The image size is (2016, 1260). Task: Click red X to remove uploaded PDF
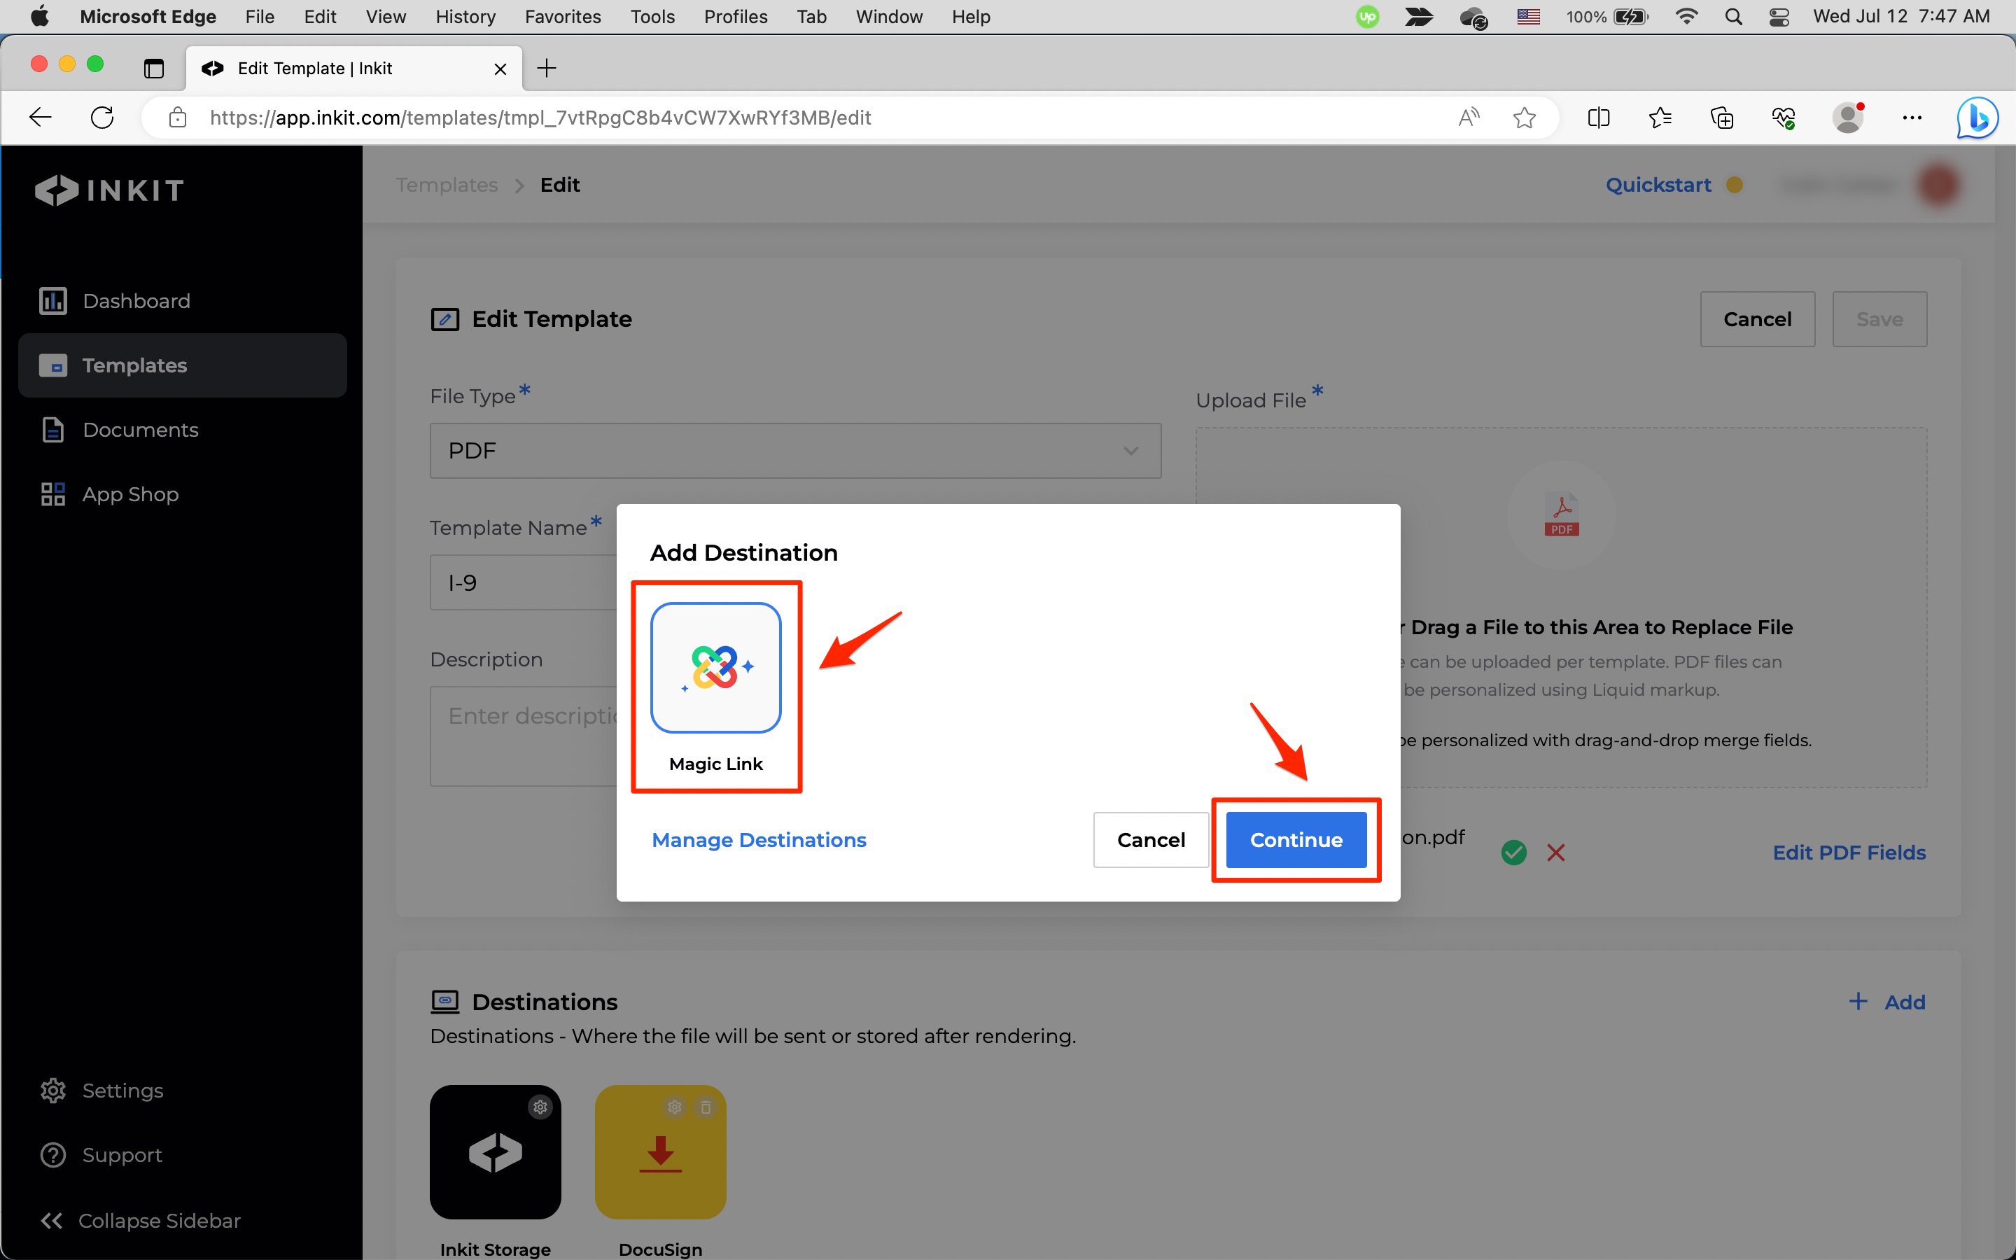tap(1555, 853)
